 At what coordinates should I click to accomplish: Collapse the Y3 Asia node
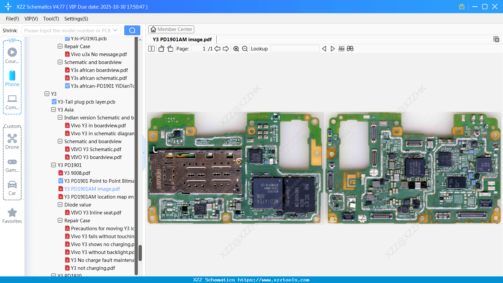54,110
